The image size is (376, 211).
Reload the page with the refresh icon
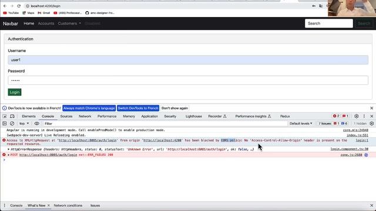(x=19, y=6)
